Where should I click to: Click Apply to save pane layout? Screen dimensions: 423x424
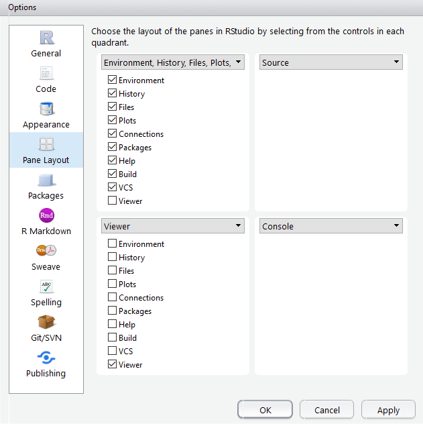coord(388,410)
